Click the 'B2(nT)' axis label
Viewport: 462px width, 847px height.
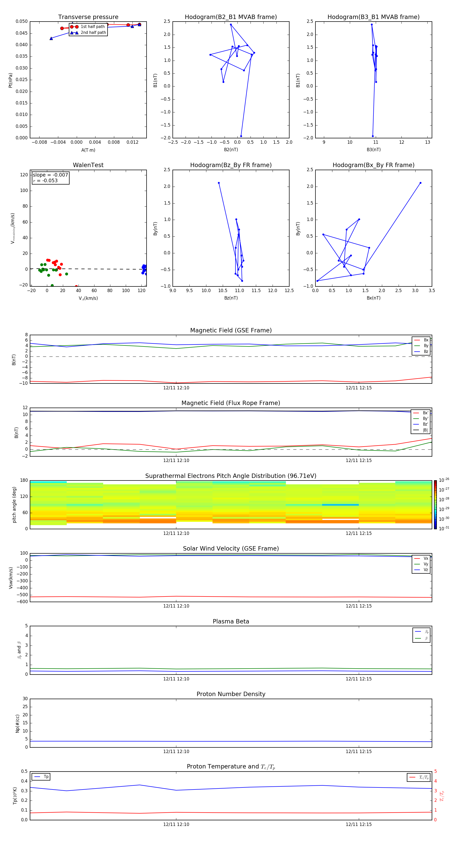(231, 150)
